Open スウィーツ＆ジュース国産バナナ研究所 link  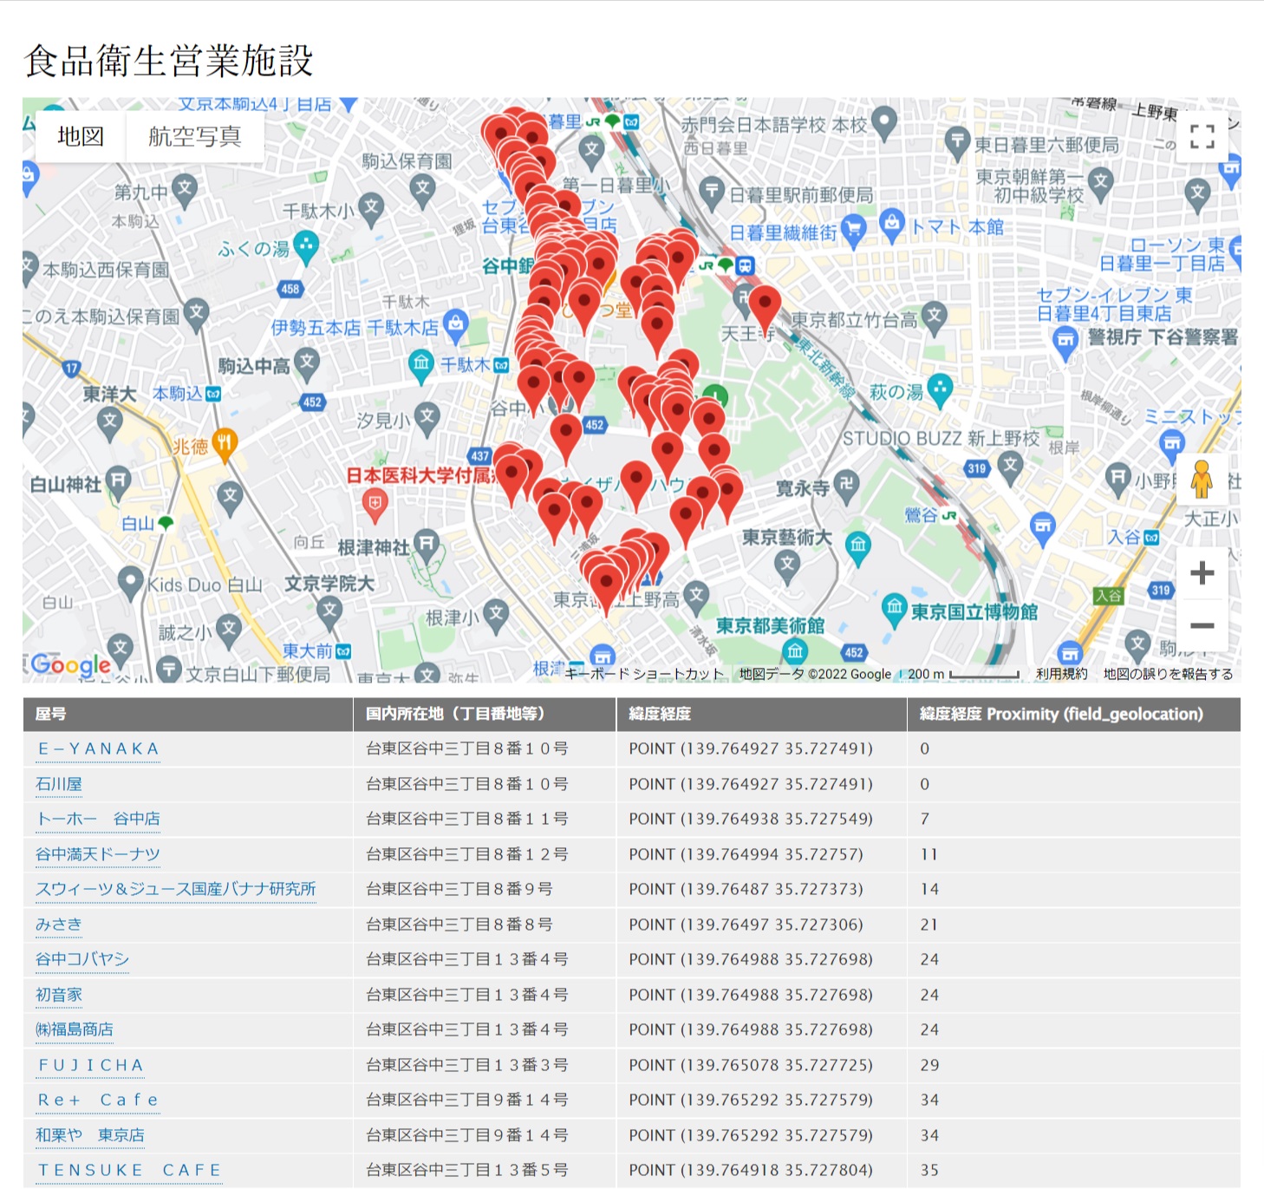pos(176,889)
